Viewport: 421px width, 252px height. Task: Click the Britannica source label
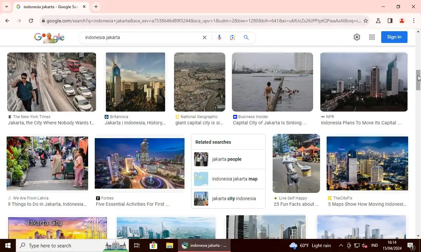click(x=119, y=117)
